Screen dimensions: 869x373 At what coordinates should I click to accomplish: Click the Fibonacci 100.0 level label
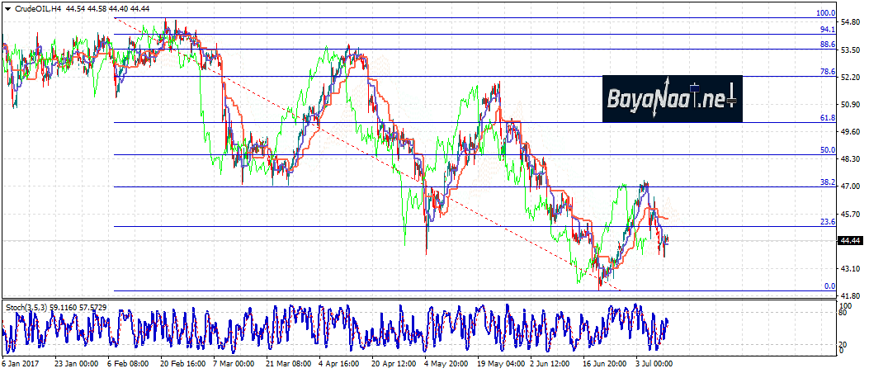click(x=825, y=13)
